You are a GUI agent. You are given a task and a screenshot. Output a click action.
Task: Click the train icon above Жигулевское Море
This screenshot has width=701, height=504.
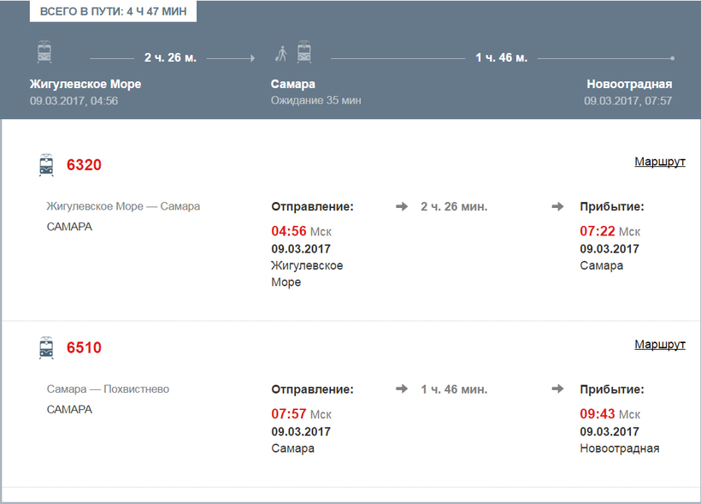[x=44, y=52]
